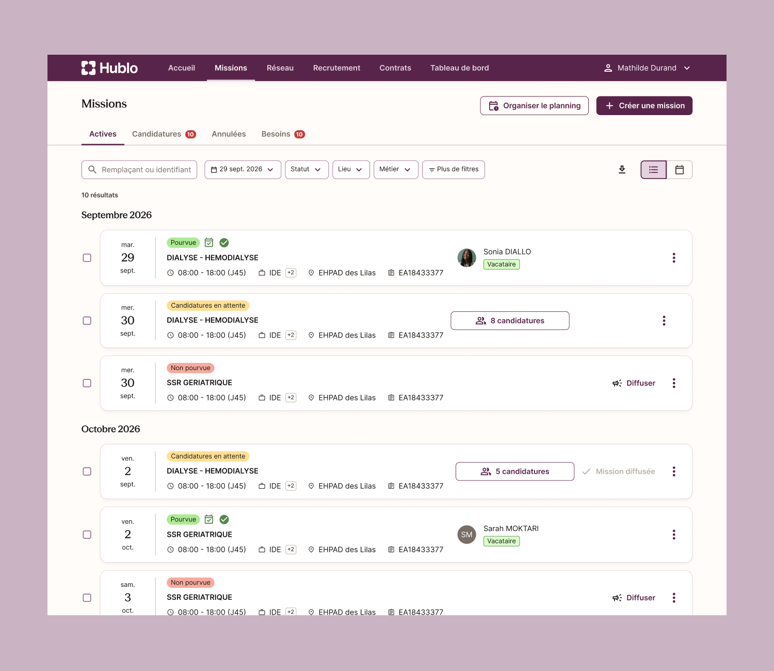Switch to the Besoins tab
The width and height of the screenshot is (774, 671).
(283, 134)
